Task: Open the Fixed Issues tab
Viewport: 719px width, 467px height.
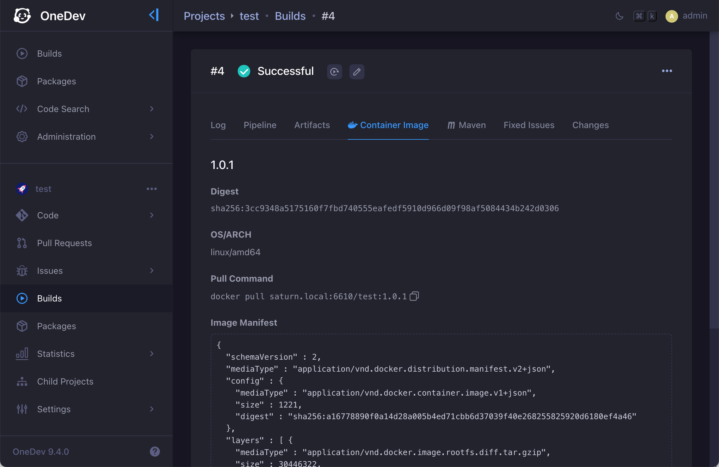Action: pyautogui.click(x=529, y=125)
